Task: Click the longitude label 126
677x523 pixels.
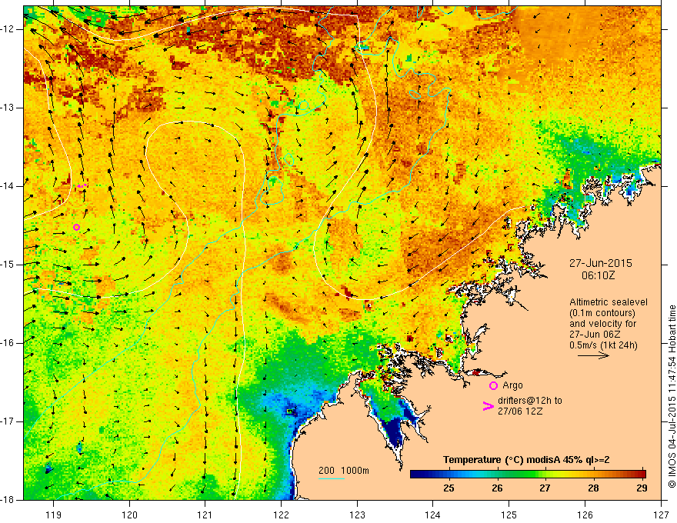Action: coord(585,515)
